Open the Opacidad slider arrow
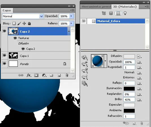Screen dimensions: 151x127 coord(71,16)
